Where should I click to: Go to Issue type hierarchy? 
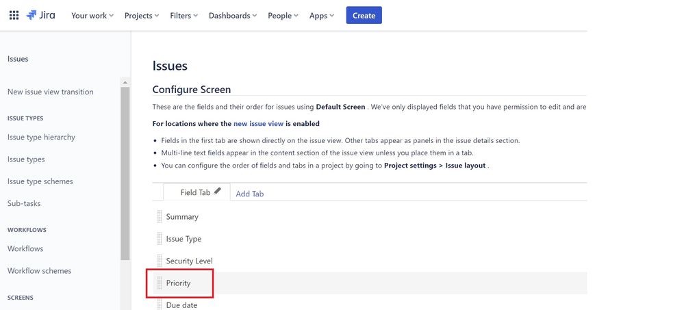pyautogui.click(x=42, y=138)
